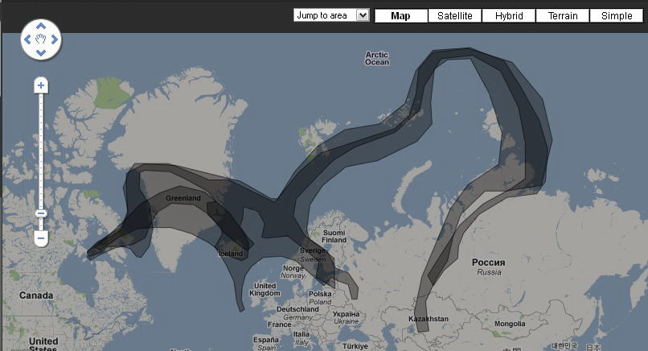Zoom in with the plus button
Screen dimensions: 648x351
[x=40, y=85]
